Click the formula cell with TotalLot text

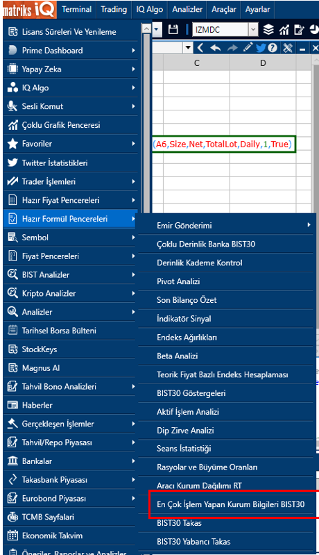[224, 144]
